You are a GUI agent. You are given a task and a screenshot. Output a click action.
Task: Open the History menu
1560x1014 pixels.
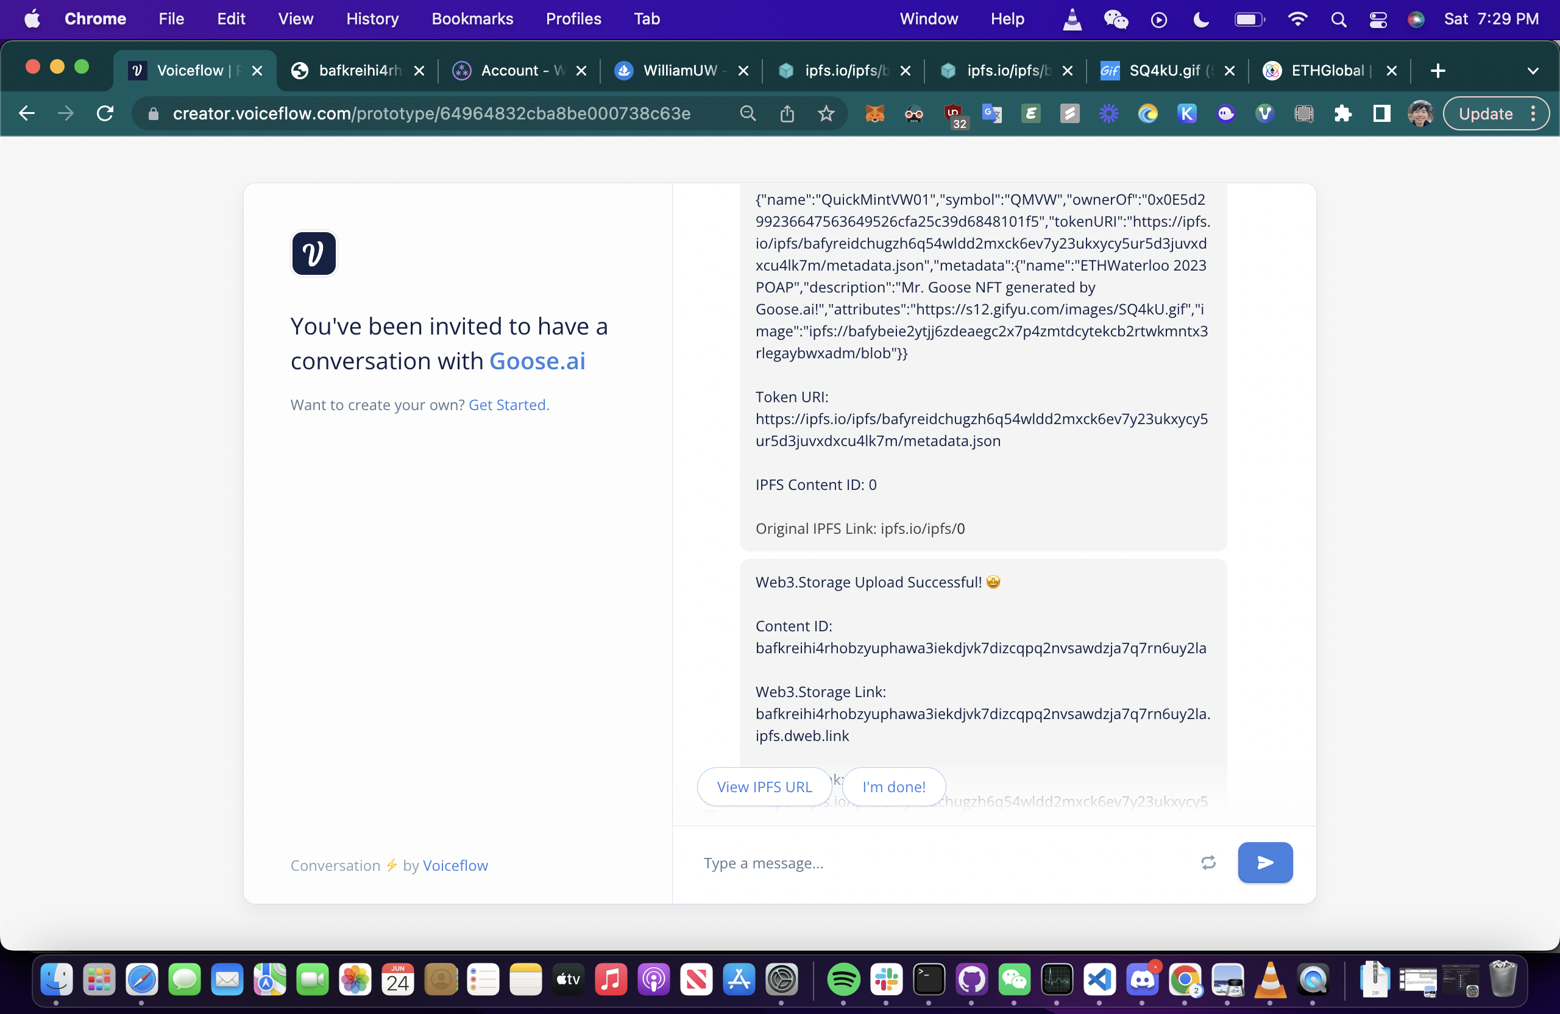[x=372, y=19]
